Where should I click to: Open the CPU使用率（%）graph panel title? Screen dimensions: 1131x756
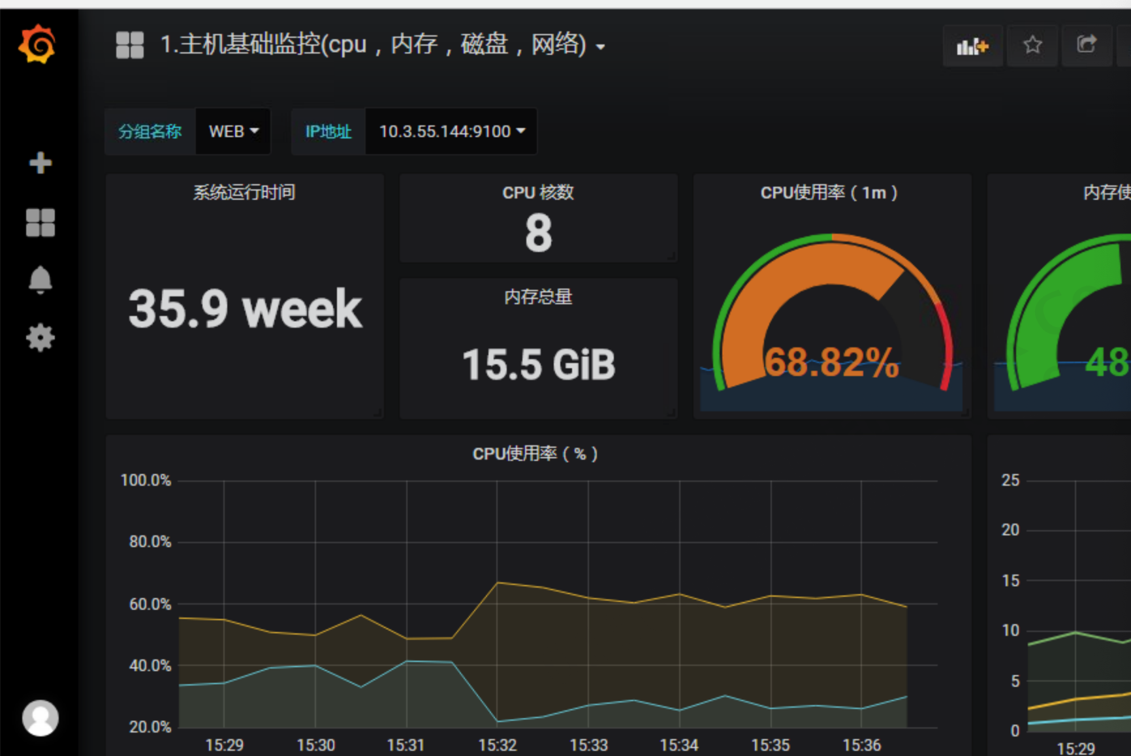tap(535, 454)
